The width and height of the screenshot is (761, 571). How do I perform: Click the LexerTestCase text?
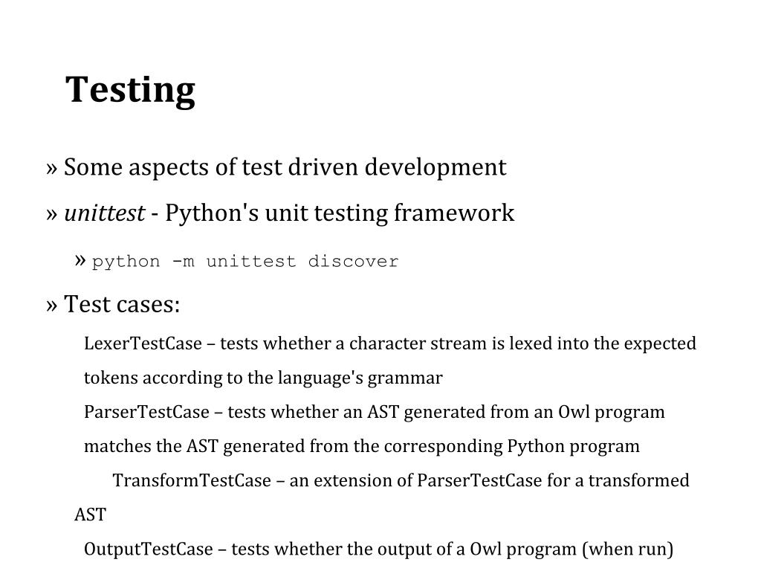pos(143,343)
